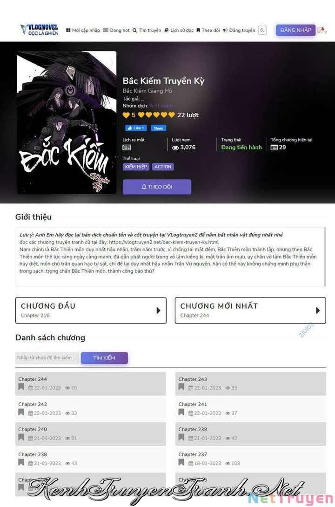The height and width of the screenshot is (507, 335).
Task: Open latest chapter via Chương Mới Nhất arrow
Action: coord(318,311)
